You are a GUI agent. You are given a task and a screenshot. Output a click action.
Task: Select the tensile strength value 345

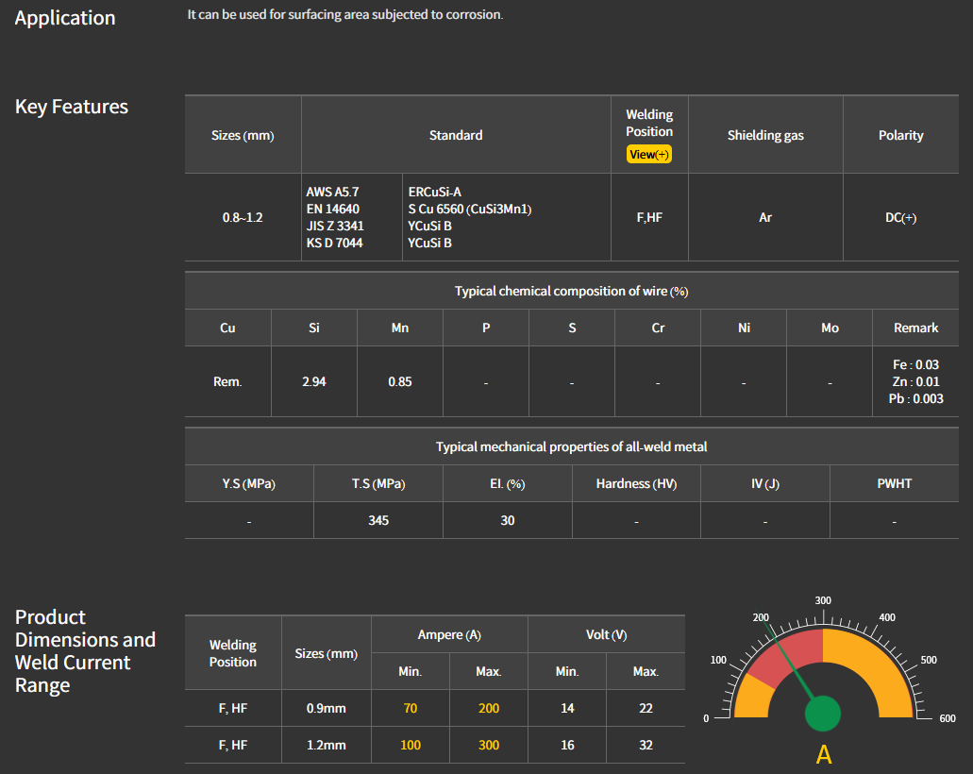(x=378, y=520)
